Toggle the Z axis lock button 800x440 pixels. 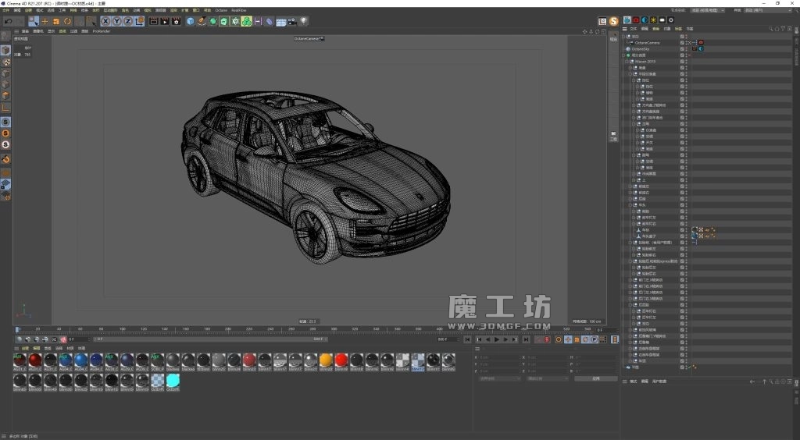click(127, 21)
